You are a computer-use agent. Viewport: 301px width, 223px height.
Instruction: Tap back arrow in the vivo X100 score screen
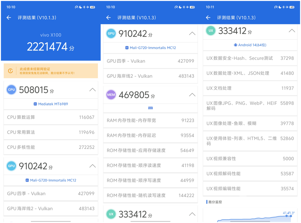point(9,18)
